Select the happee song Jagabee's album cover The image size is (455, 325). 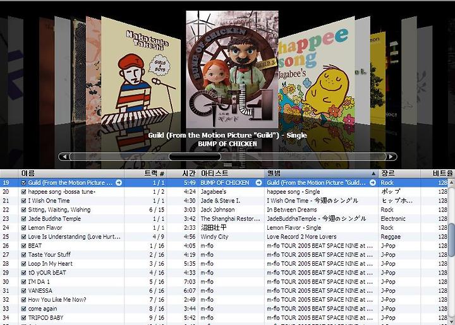coord(317,71)
